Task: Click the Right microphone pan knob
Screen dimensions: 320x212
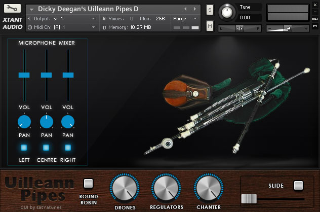Action: point(68,122)
